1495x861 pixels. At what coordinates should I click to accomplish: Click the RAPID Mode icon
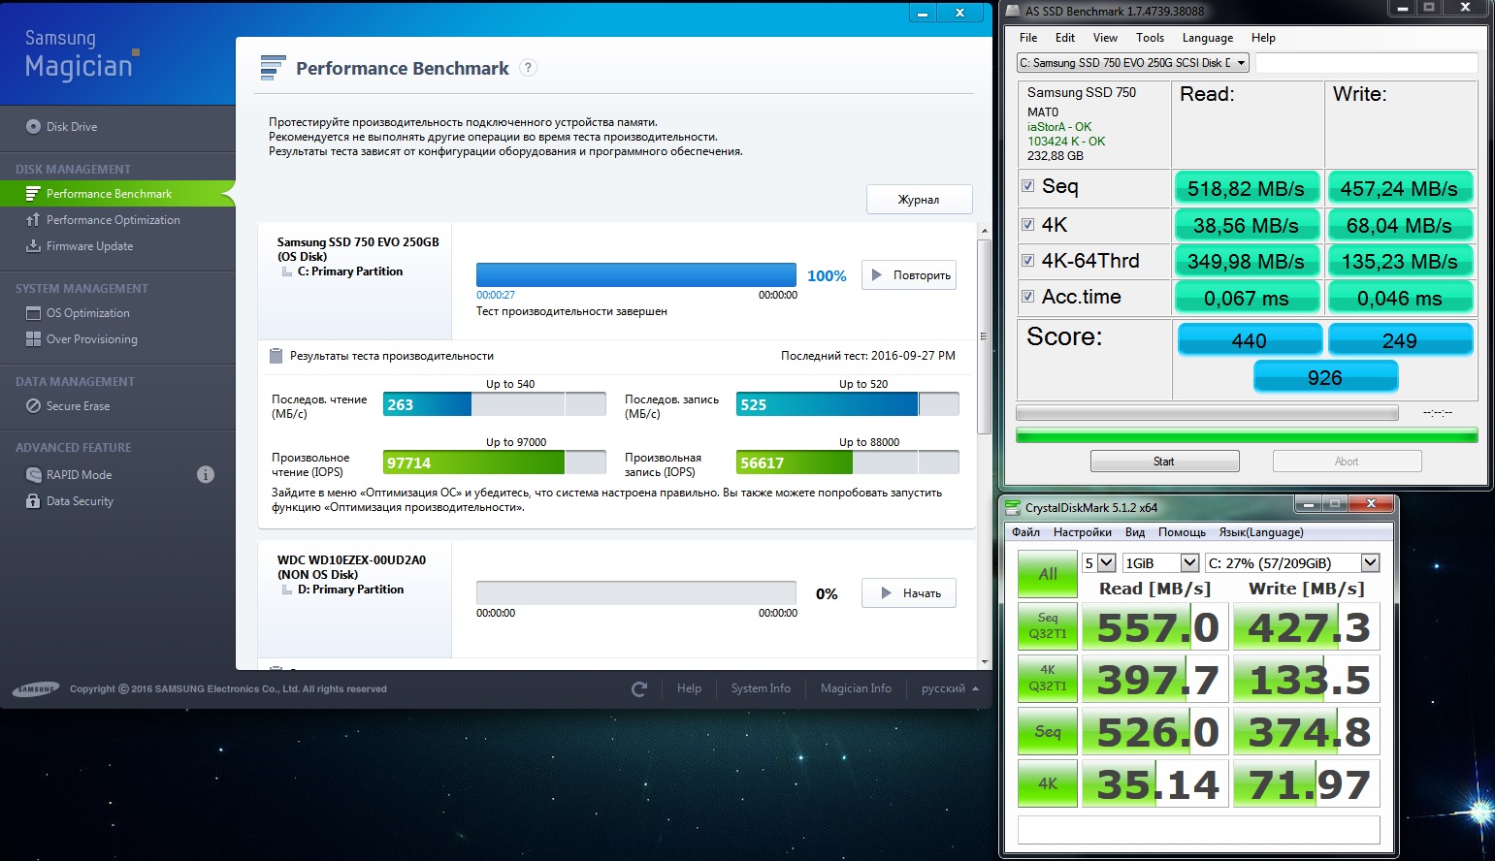pos(33,475)
